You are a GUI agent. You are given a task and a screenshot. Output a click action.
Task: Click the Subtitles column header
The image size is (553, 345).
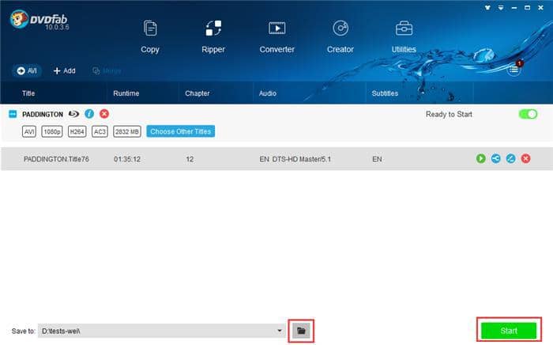(x=385, y=93)
